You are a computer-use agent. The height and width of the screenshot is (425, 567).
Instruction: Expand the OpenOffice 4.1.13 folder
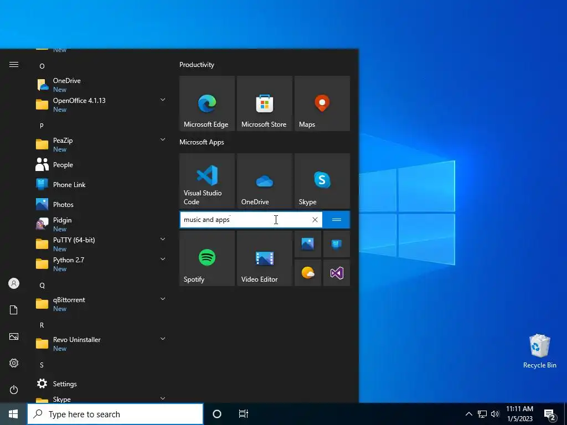click(163, 100)
